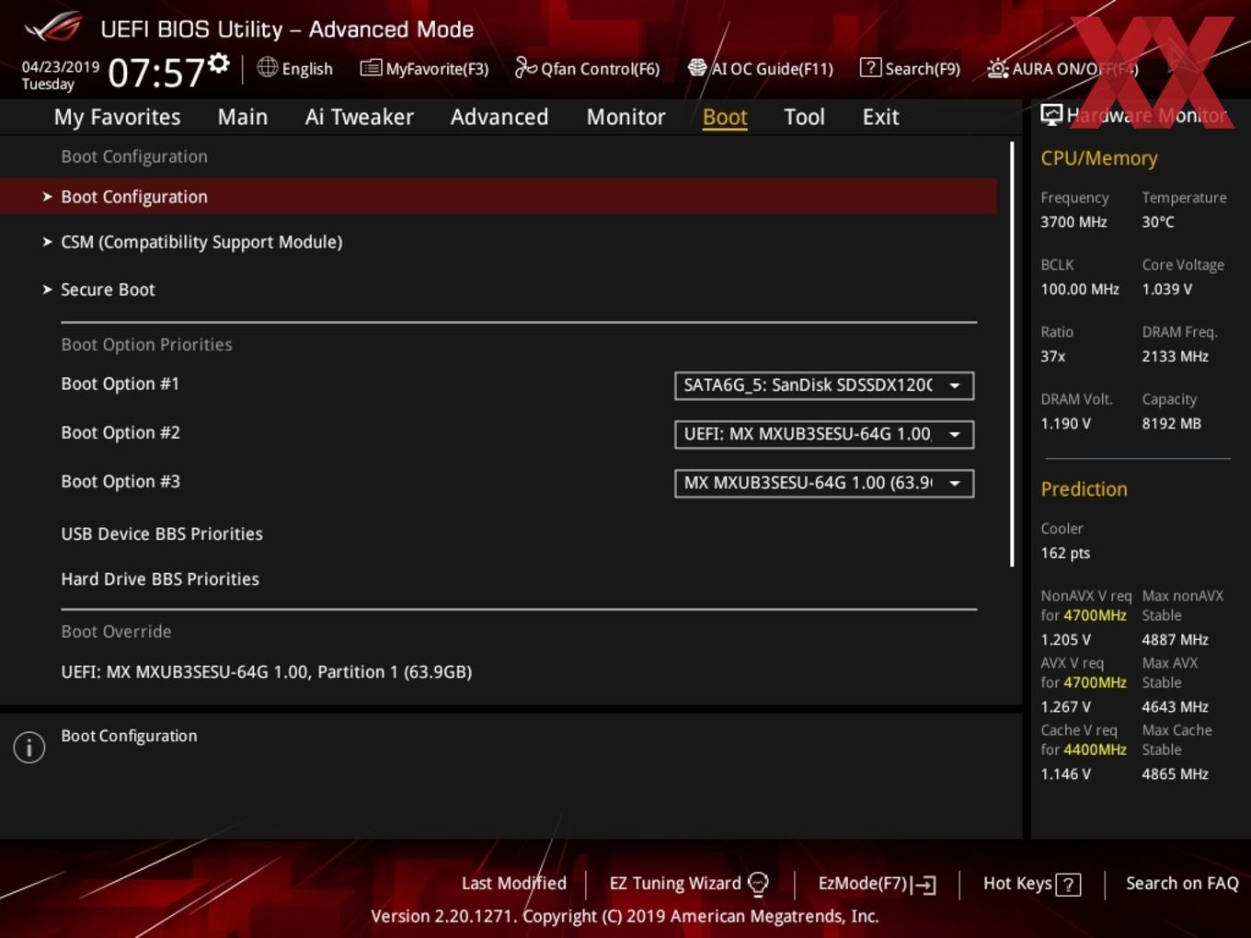This screenshot has width=1251, height=938.
Task: Click the Qfan Control fan icon
Action: (525, 68)
